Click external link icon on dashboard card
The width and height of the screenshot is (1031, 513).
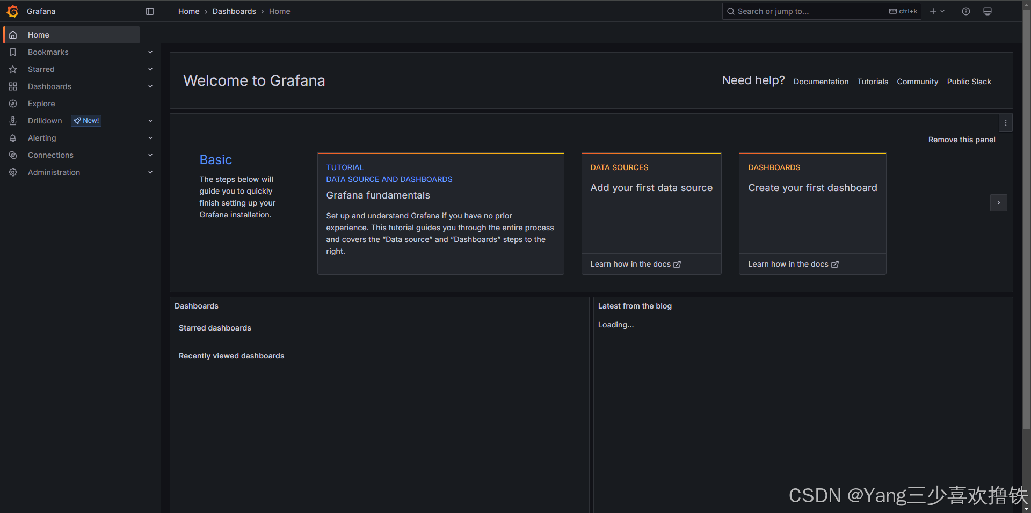coord(835,265)
